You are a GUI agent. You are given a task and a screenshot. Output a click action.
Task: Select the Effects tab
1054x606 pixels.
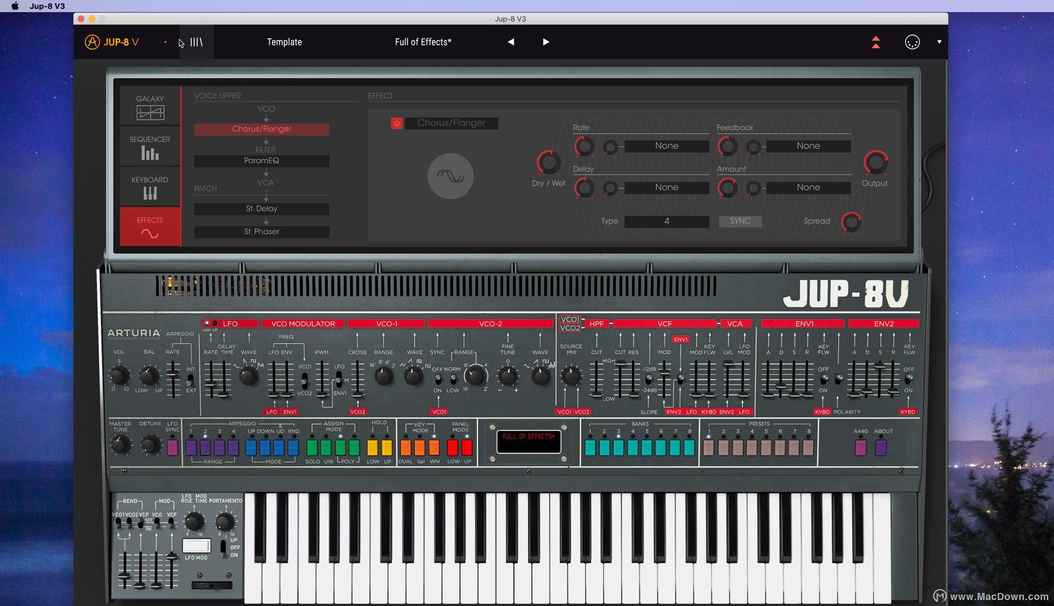point(150,226)
